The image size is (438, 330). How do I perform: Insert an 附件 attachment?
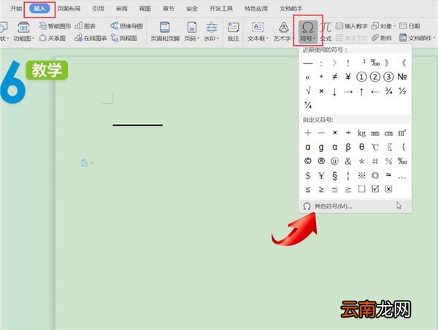[382, 38]
